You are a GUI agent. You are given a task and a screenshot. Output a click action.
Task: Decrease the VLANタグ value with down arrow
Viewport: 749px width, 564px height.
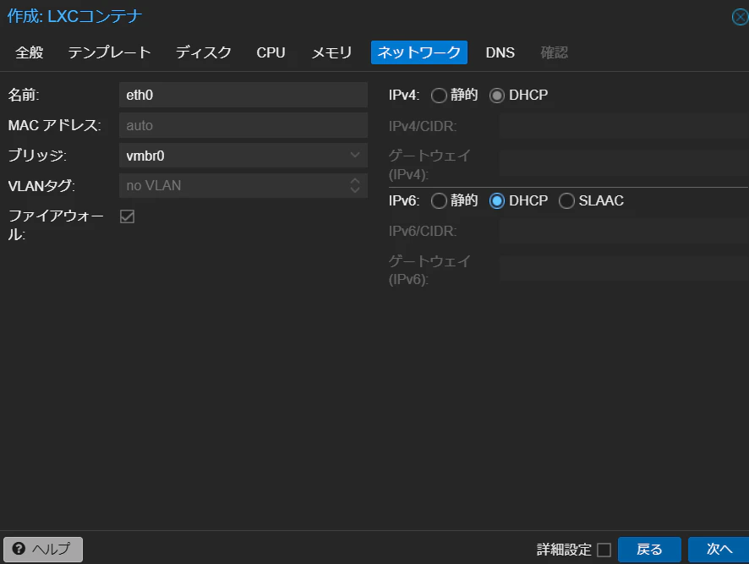click(355, 189)
